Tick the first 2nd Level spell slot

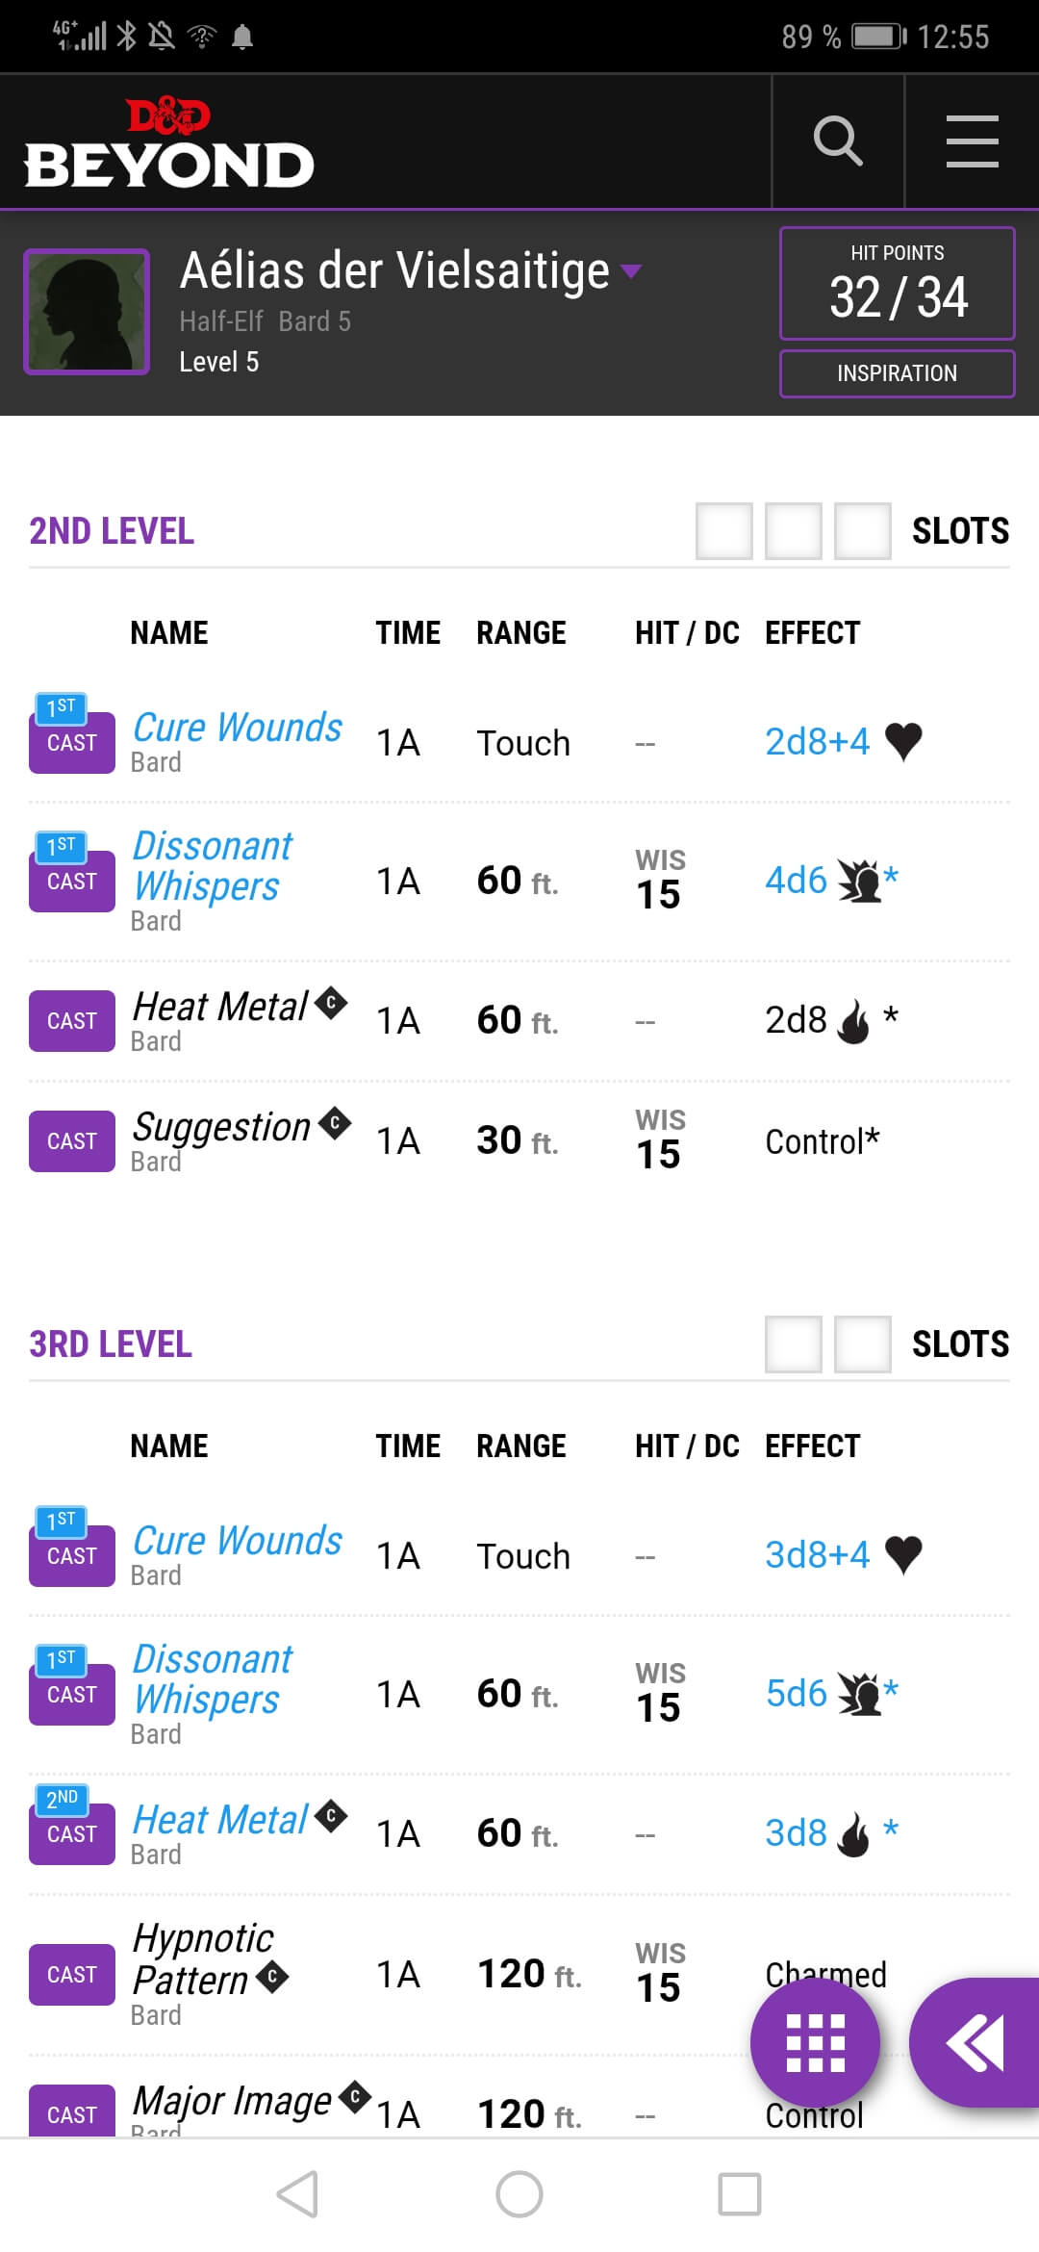[x=724, y=530]
